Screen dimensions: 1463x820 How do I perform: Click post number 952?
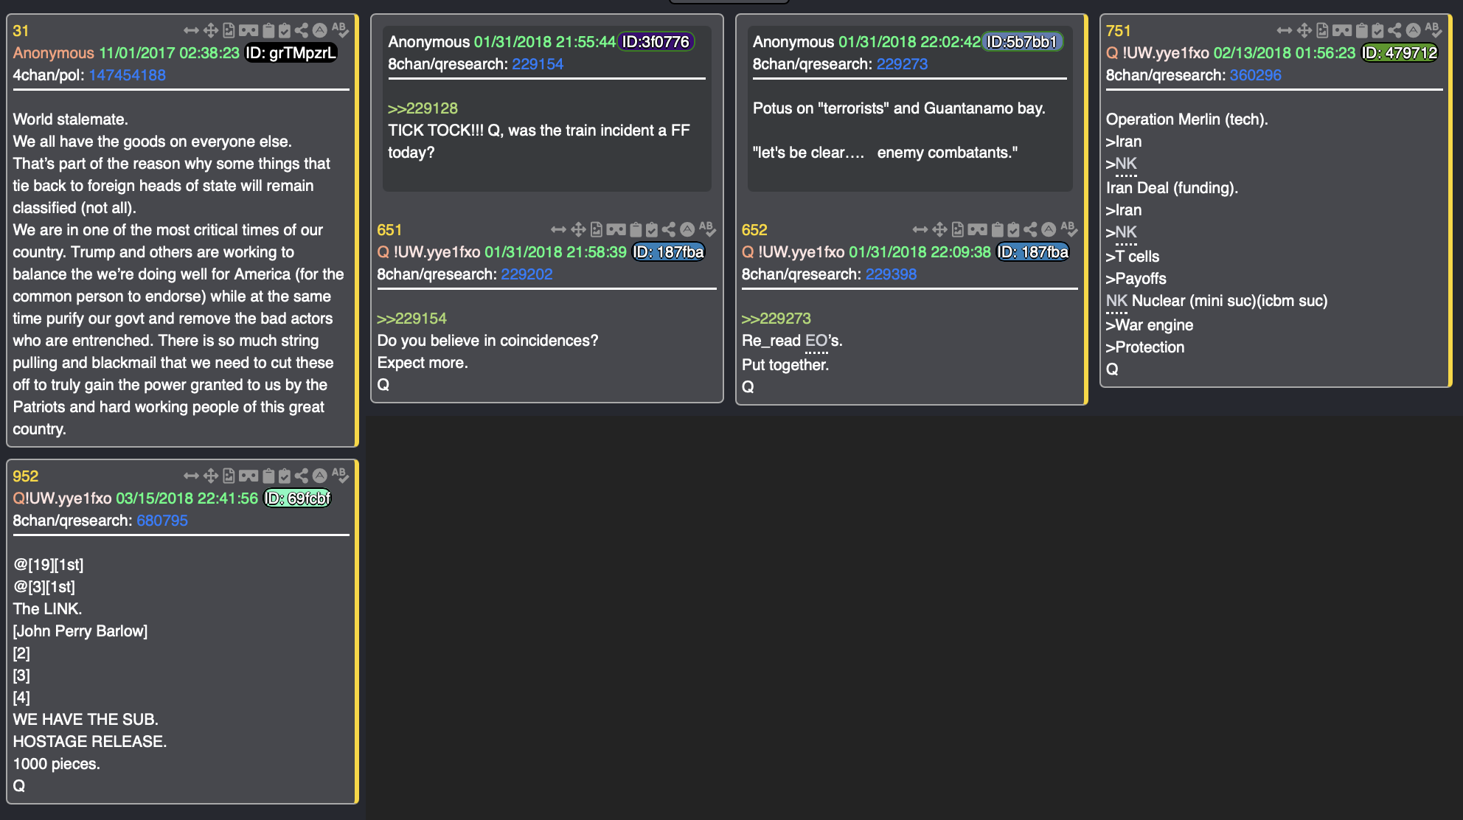pos(26,476)
